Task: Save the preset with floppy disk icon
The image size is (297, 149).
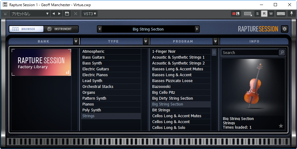Action: point(67,14)
